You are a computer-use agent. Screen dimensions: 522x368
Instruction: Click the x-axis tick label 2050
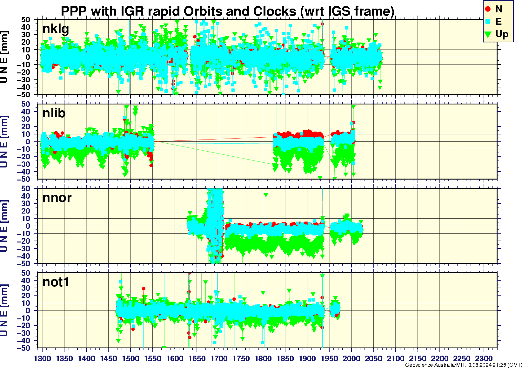tap(373, 358)
